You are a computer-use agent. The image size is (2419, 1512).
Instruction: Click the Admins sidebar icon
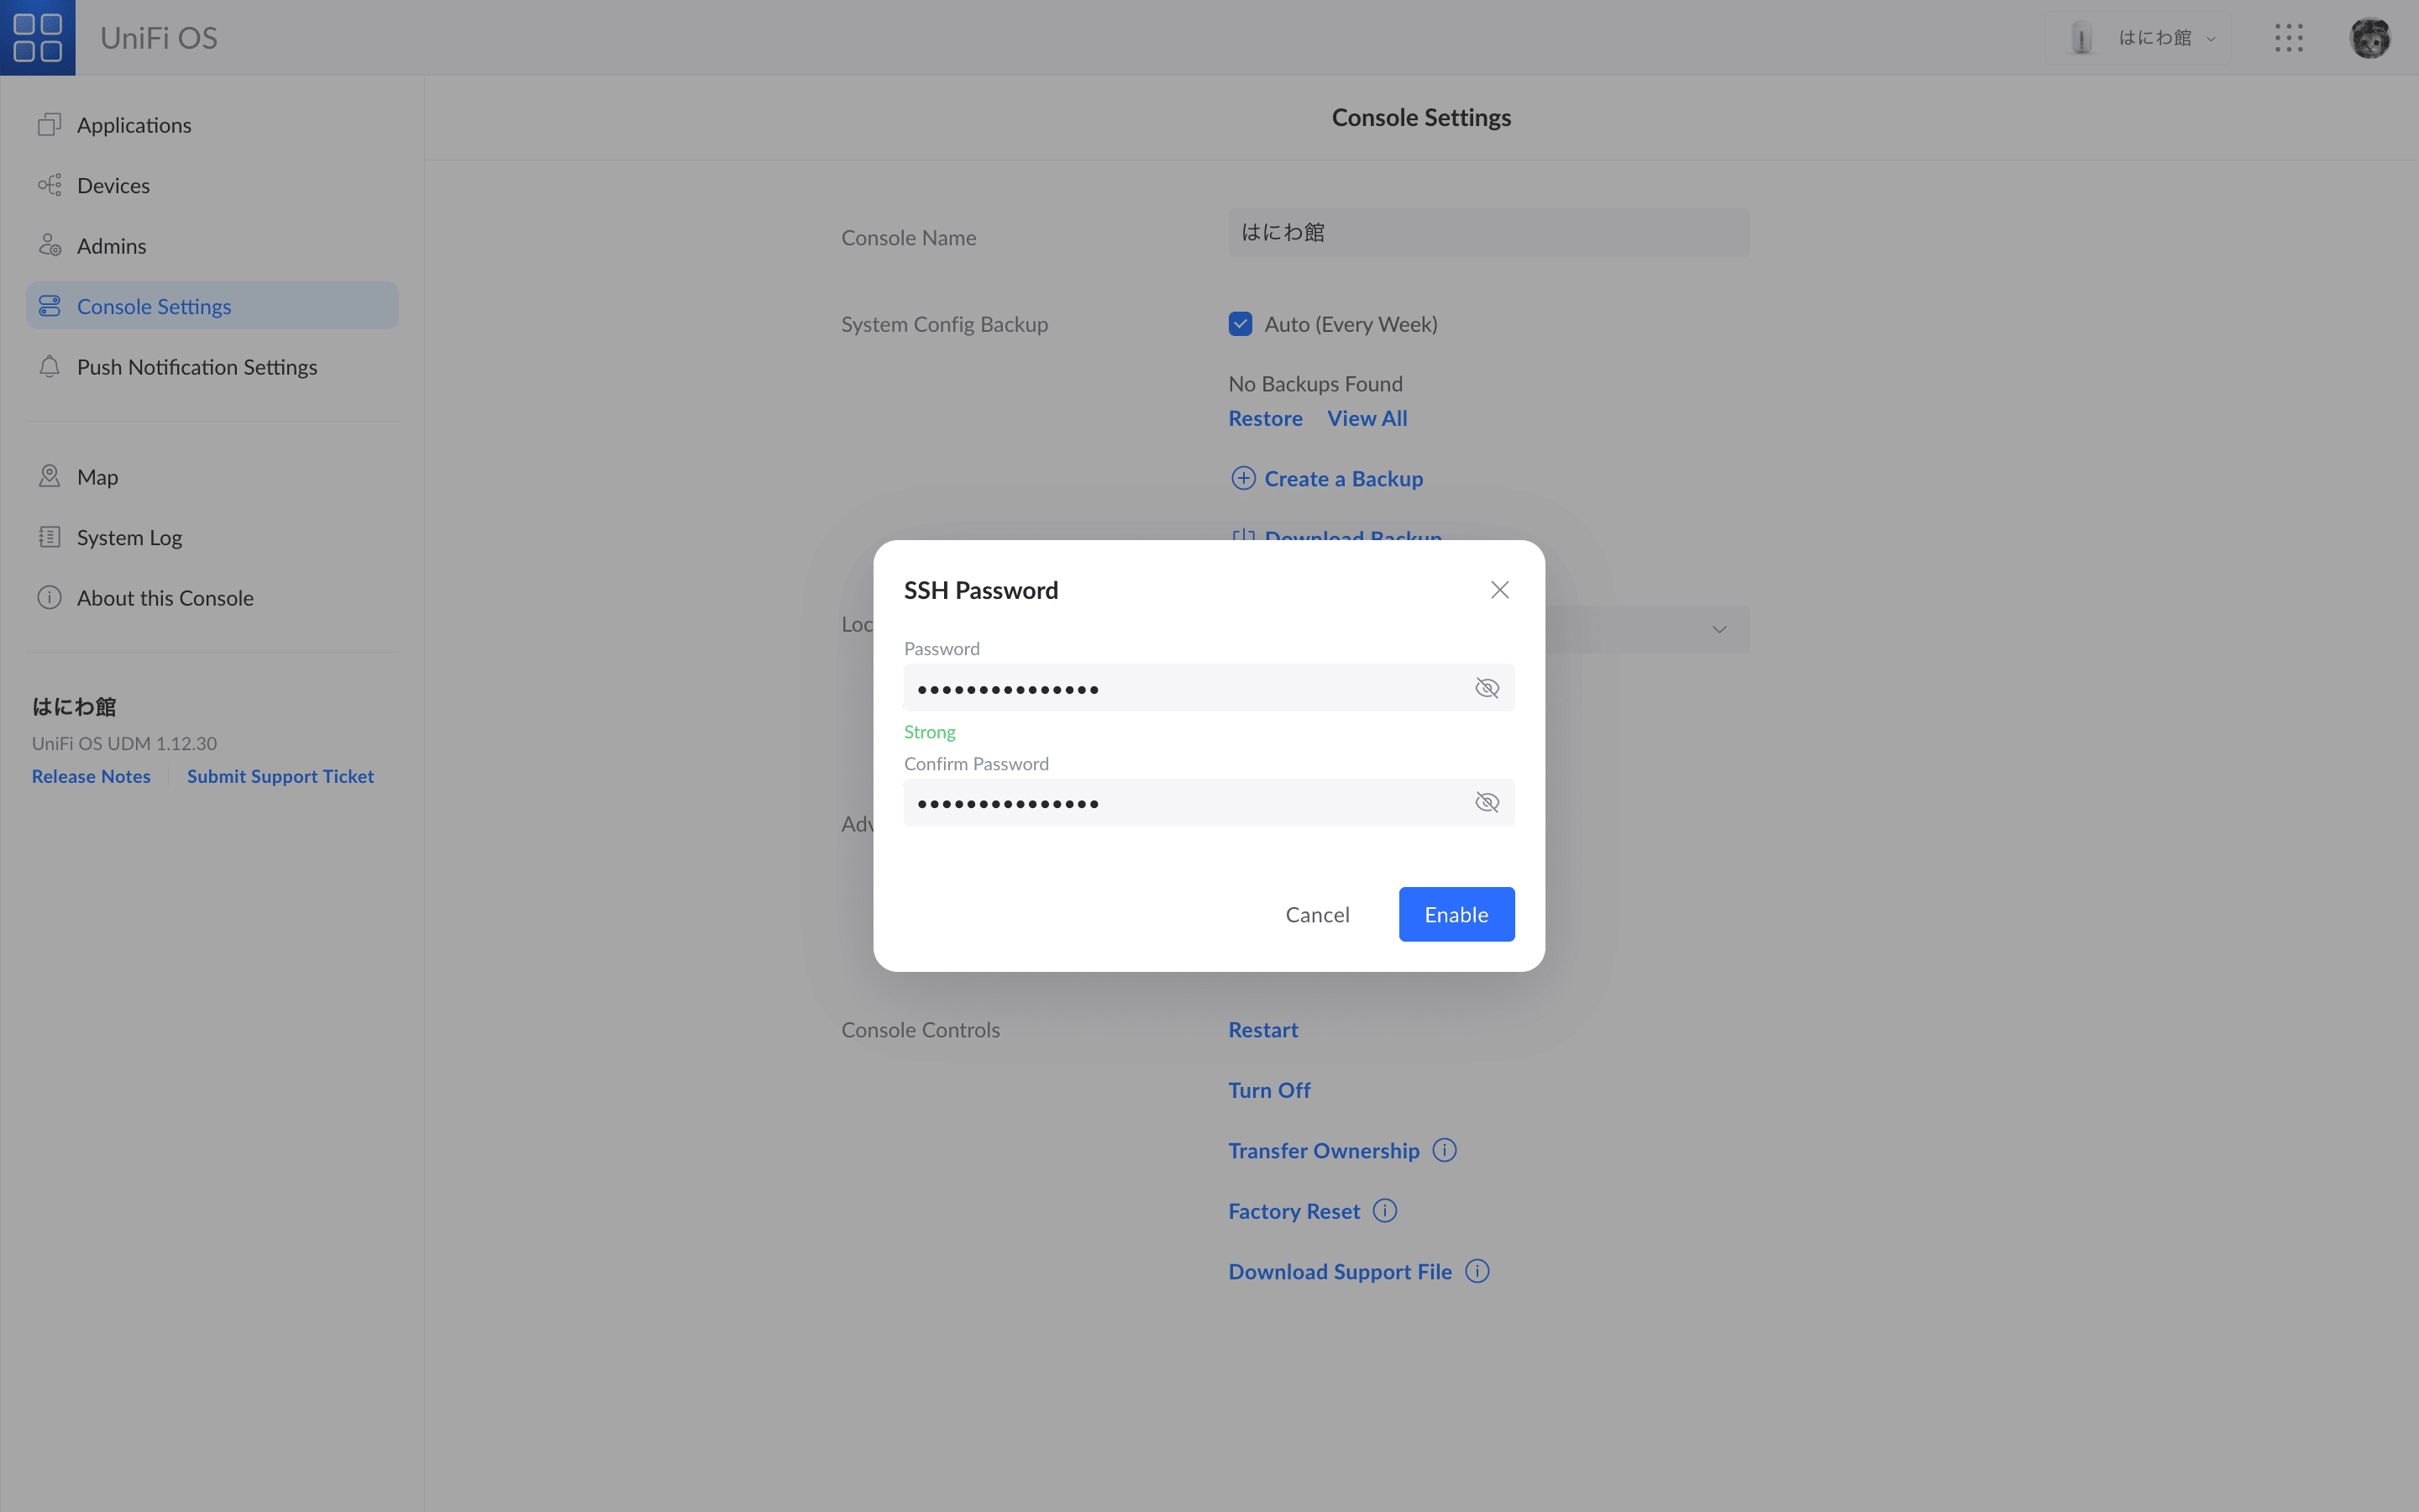coord(49,245)
